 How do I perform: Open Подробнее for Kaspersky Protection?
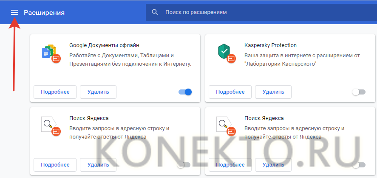[230, 92]
